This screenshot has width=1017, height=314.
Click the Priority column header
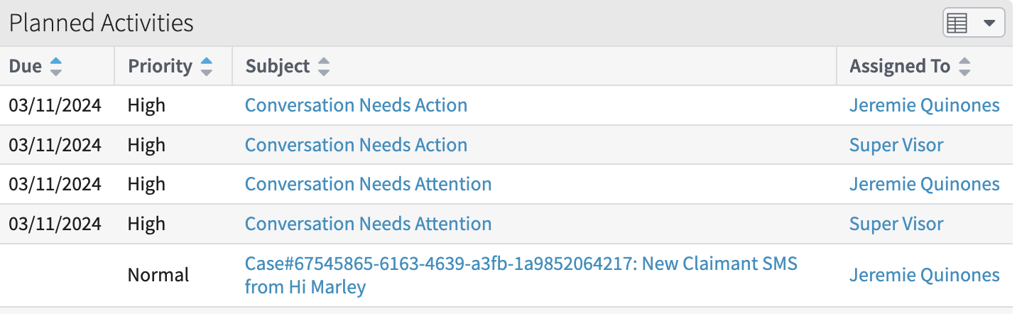160,67
